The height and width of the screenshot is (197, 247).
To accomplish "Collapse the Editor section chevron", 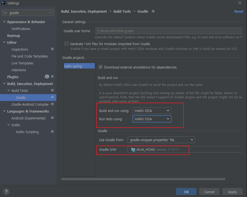I will [4, 42].
